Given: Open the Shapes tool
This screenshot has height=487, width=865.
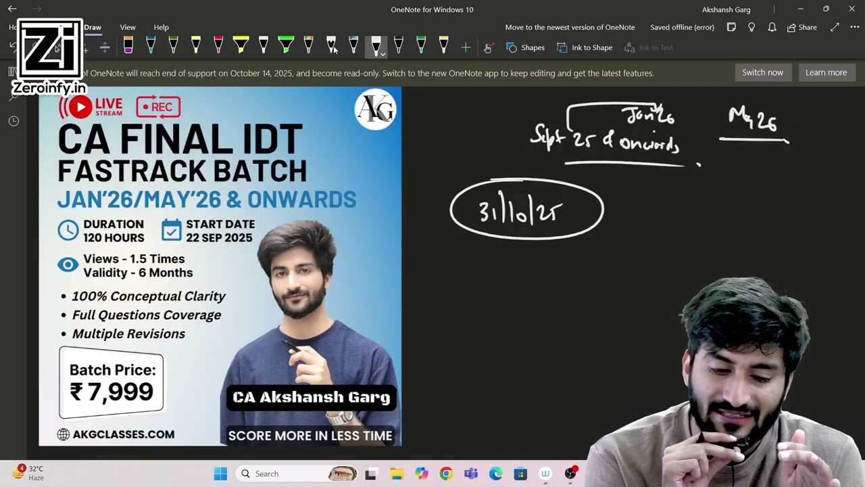Looking at the screenshot, I should coord(525,47).
